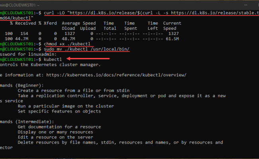Image resolution: width=259 pixels, height=159 pixels.
Task: Click 'Run a particular image on the cluster'
Action: 66,106
